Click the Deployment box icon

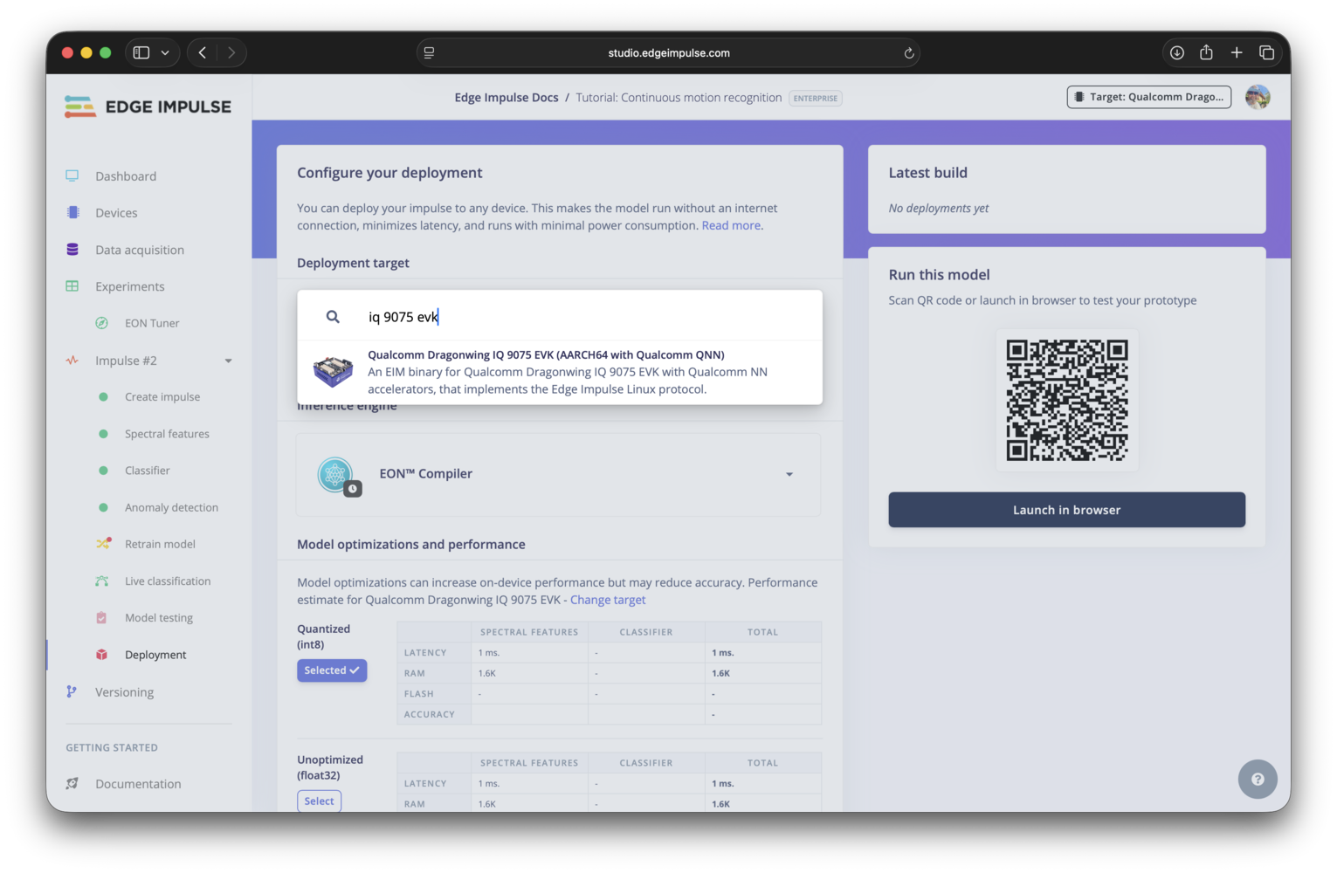pos(101,655)
